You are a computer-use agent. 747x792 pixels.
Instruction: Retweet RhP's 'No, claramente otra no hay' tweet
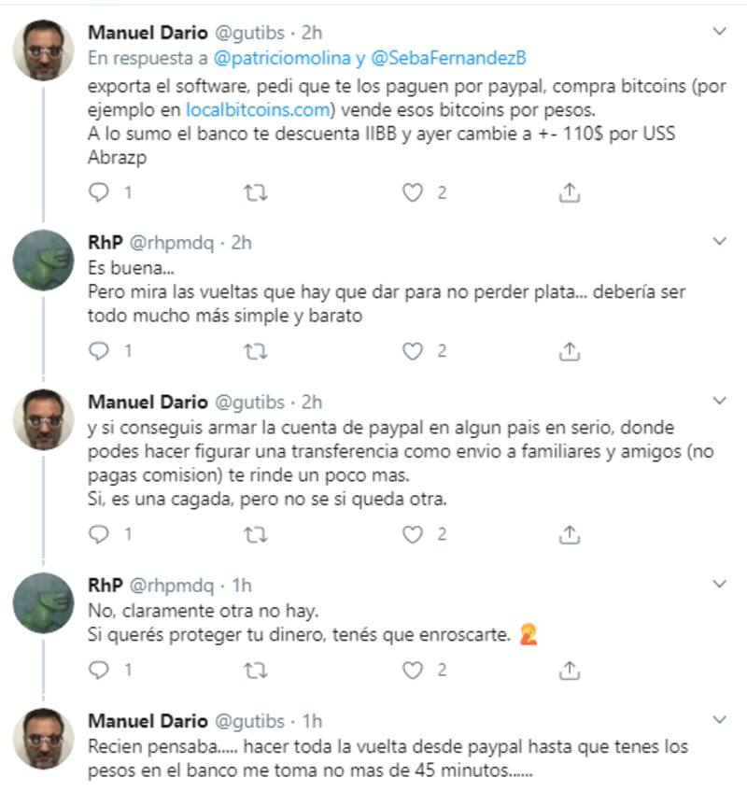point(256,670)
